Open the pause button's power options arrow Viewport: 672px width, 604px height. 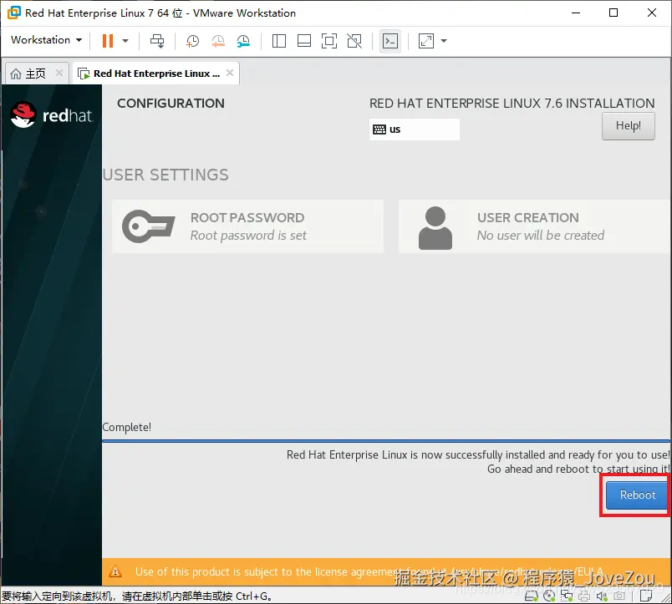tap(125, 41)
